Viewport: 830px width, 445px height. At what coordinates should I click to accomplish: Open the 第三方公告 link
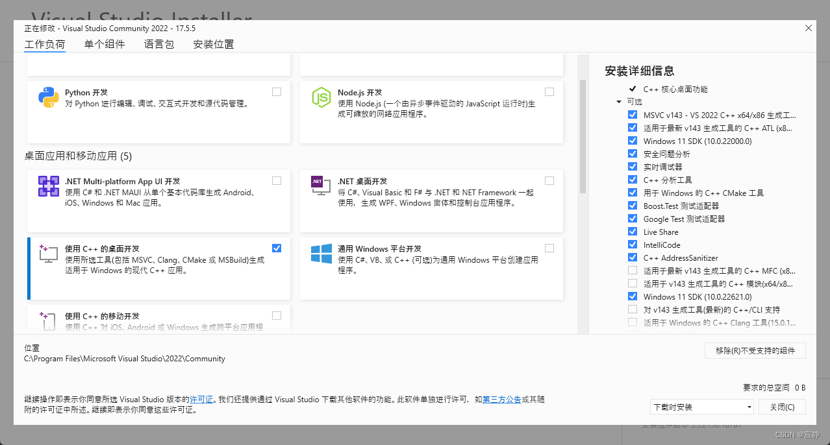[x=501, y=400]
